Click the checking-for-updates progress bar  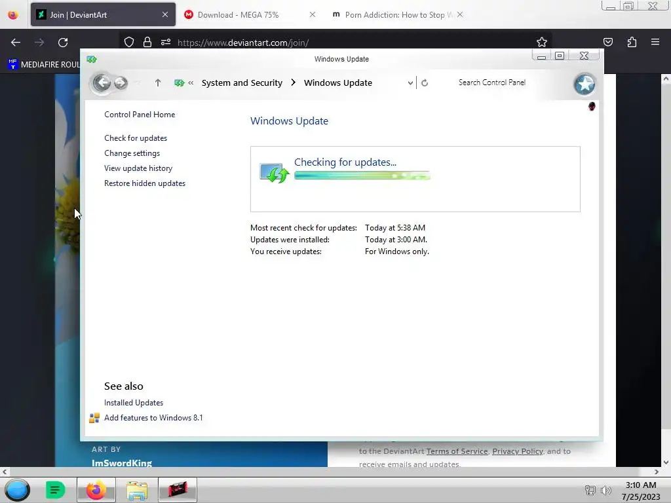click(x=362, y=176)
